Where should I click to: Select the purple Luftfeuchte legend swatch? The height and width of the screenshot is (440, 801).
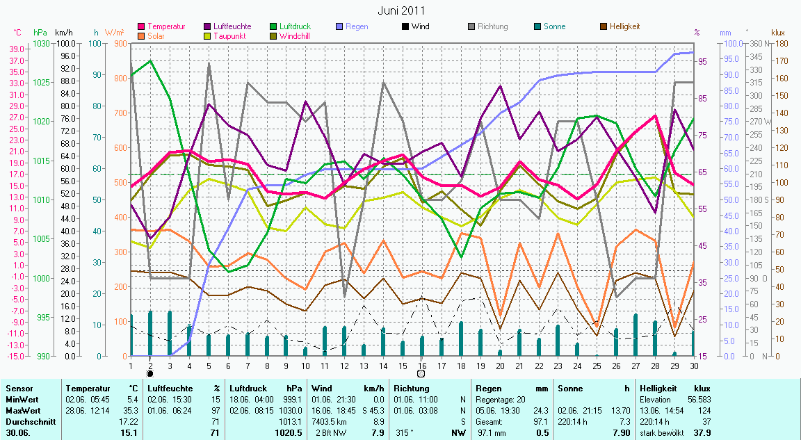[x=208, y=27]
